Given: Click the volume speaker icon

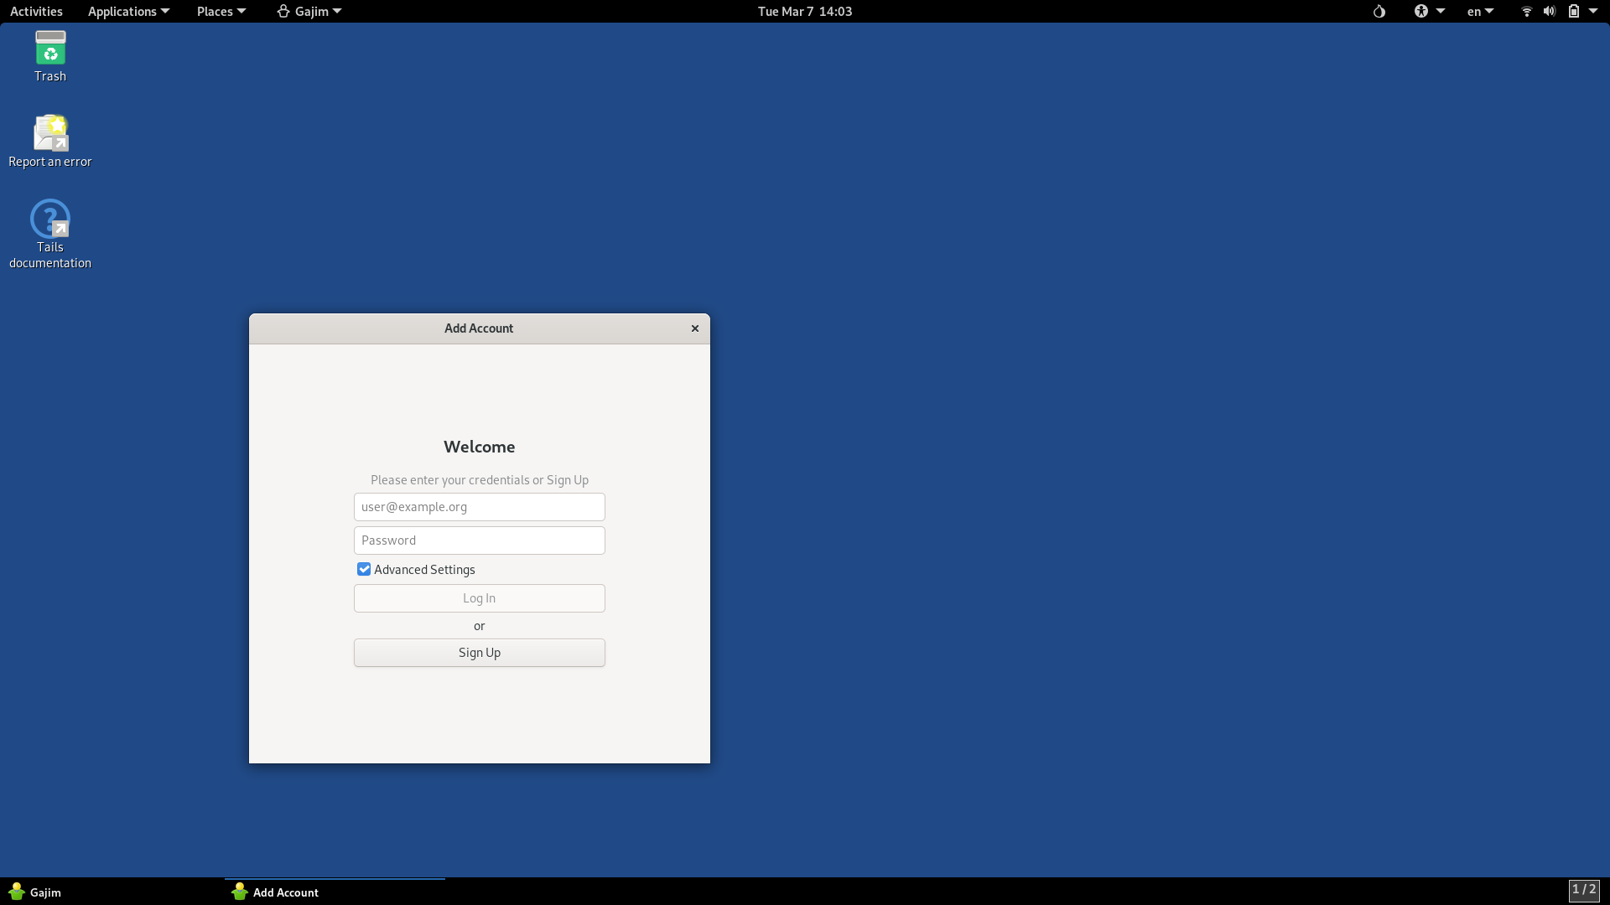Looking at the screenshot, I should (1549, 12).
